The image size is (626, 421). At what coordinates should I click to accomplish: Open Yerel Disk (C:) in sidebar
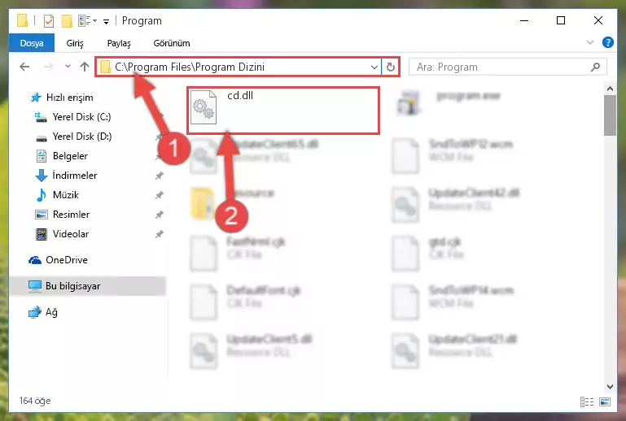click(x=81, y=117)
